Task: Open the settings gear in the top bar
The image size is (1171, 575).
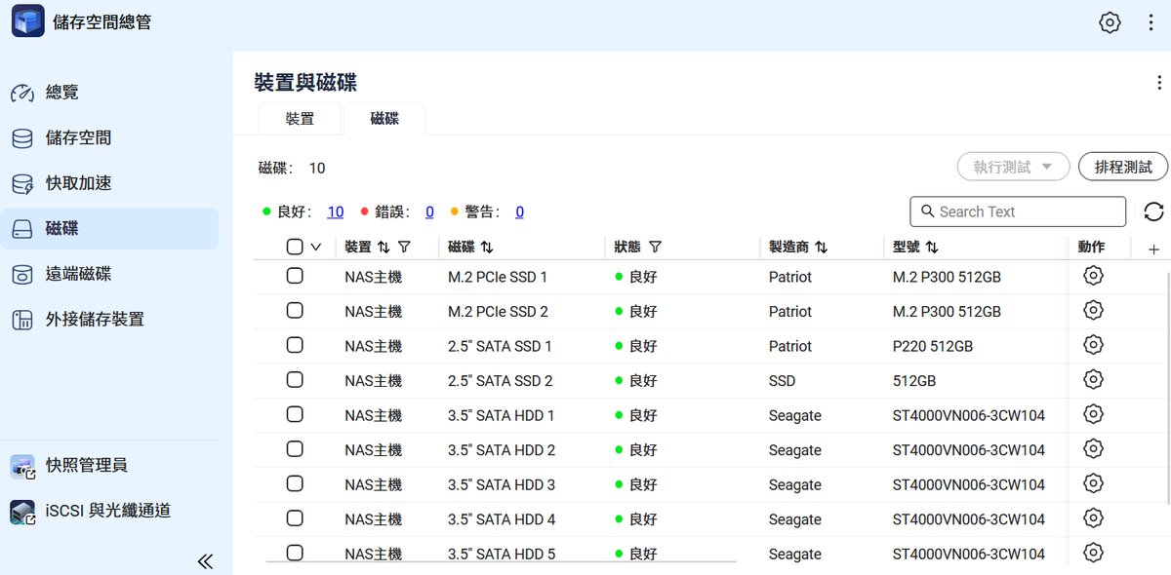Action: click(x=1110, y=22)
